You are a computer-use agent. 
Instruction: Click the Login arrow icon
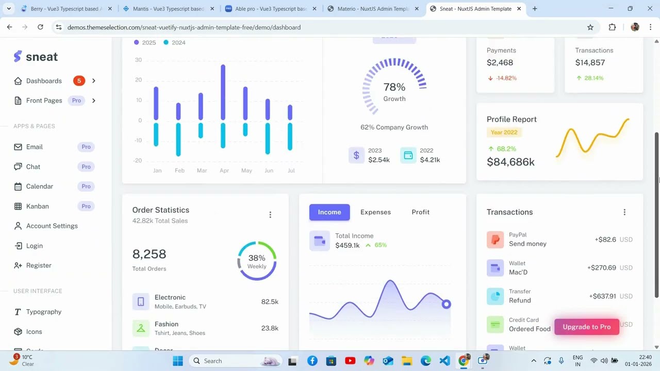18,246
